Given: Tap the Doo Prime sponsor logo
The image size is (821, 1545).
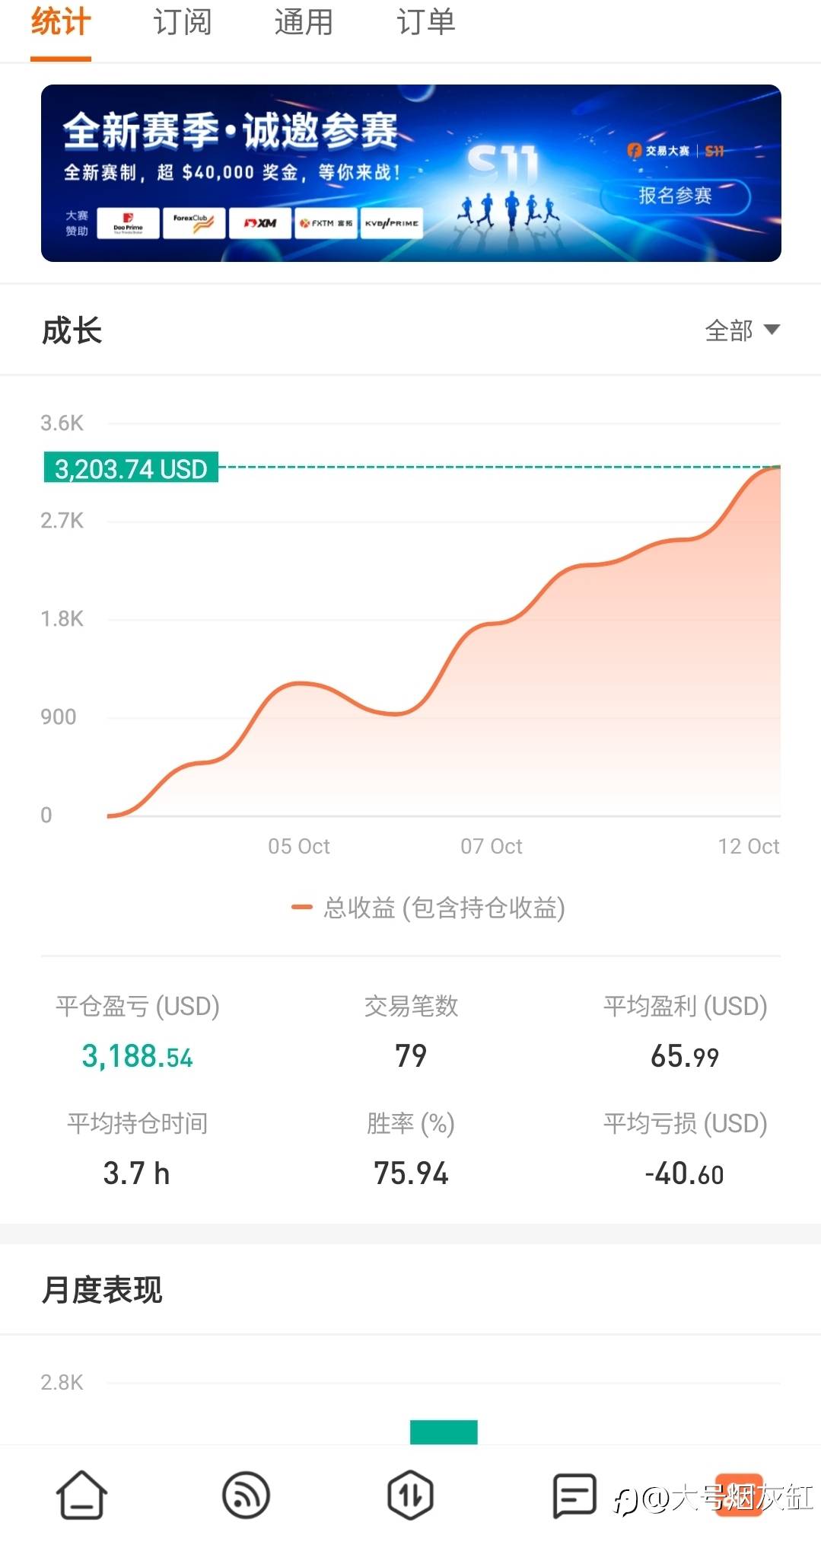Looking at the screenshot, I should click(129, 223).
